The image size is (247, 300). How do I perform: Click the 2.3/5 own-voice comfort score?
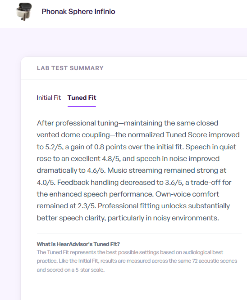[x=87, y=206]
